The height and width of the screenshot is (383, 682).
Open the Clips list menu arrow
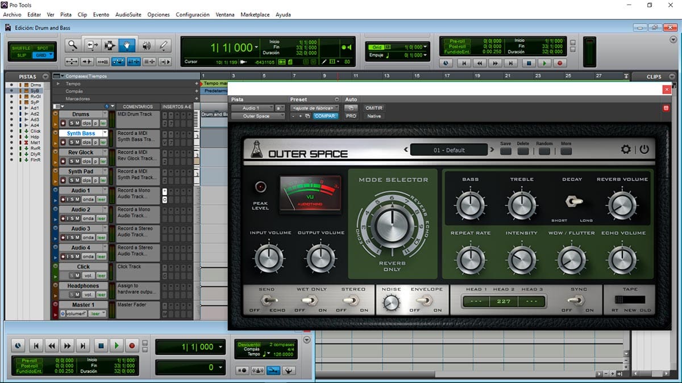point(673,76)
